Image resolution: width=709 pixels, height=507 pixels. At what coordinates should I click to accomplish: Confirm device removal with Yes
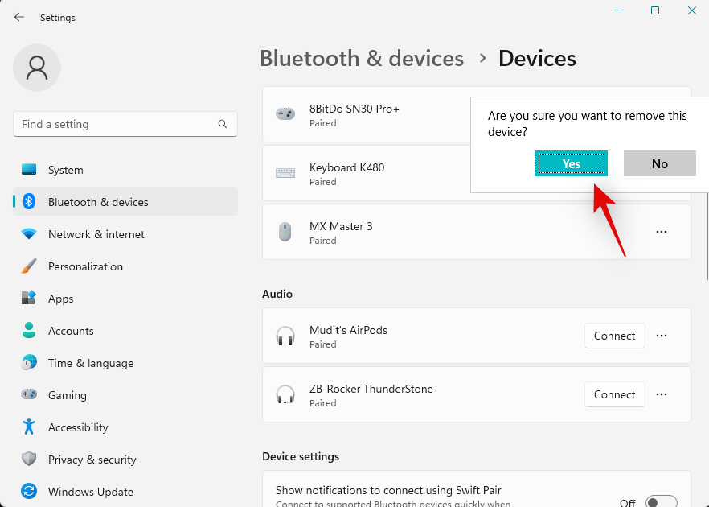[x=572, y=163]
